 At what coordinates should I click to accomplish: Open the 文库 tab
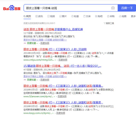pyautogui.click(x=87, y=16)
